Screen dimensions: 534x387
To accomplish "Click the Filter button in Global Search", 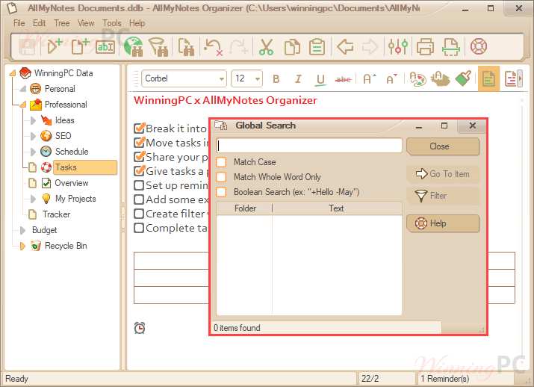I will [x=443, y=196].
